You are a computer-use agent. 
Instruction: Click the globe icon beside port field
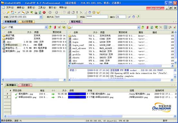(134, 17)
